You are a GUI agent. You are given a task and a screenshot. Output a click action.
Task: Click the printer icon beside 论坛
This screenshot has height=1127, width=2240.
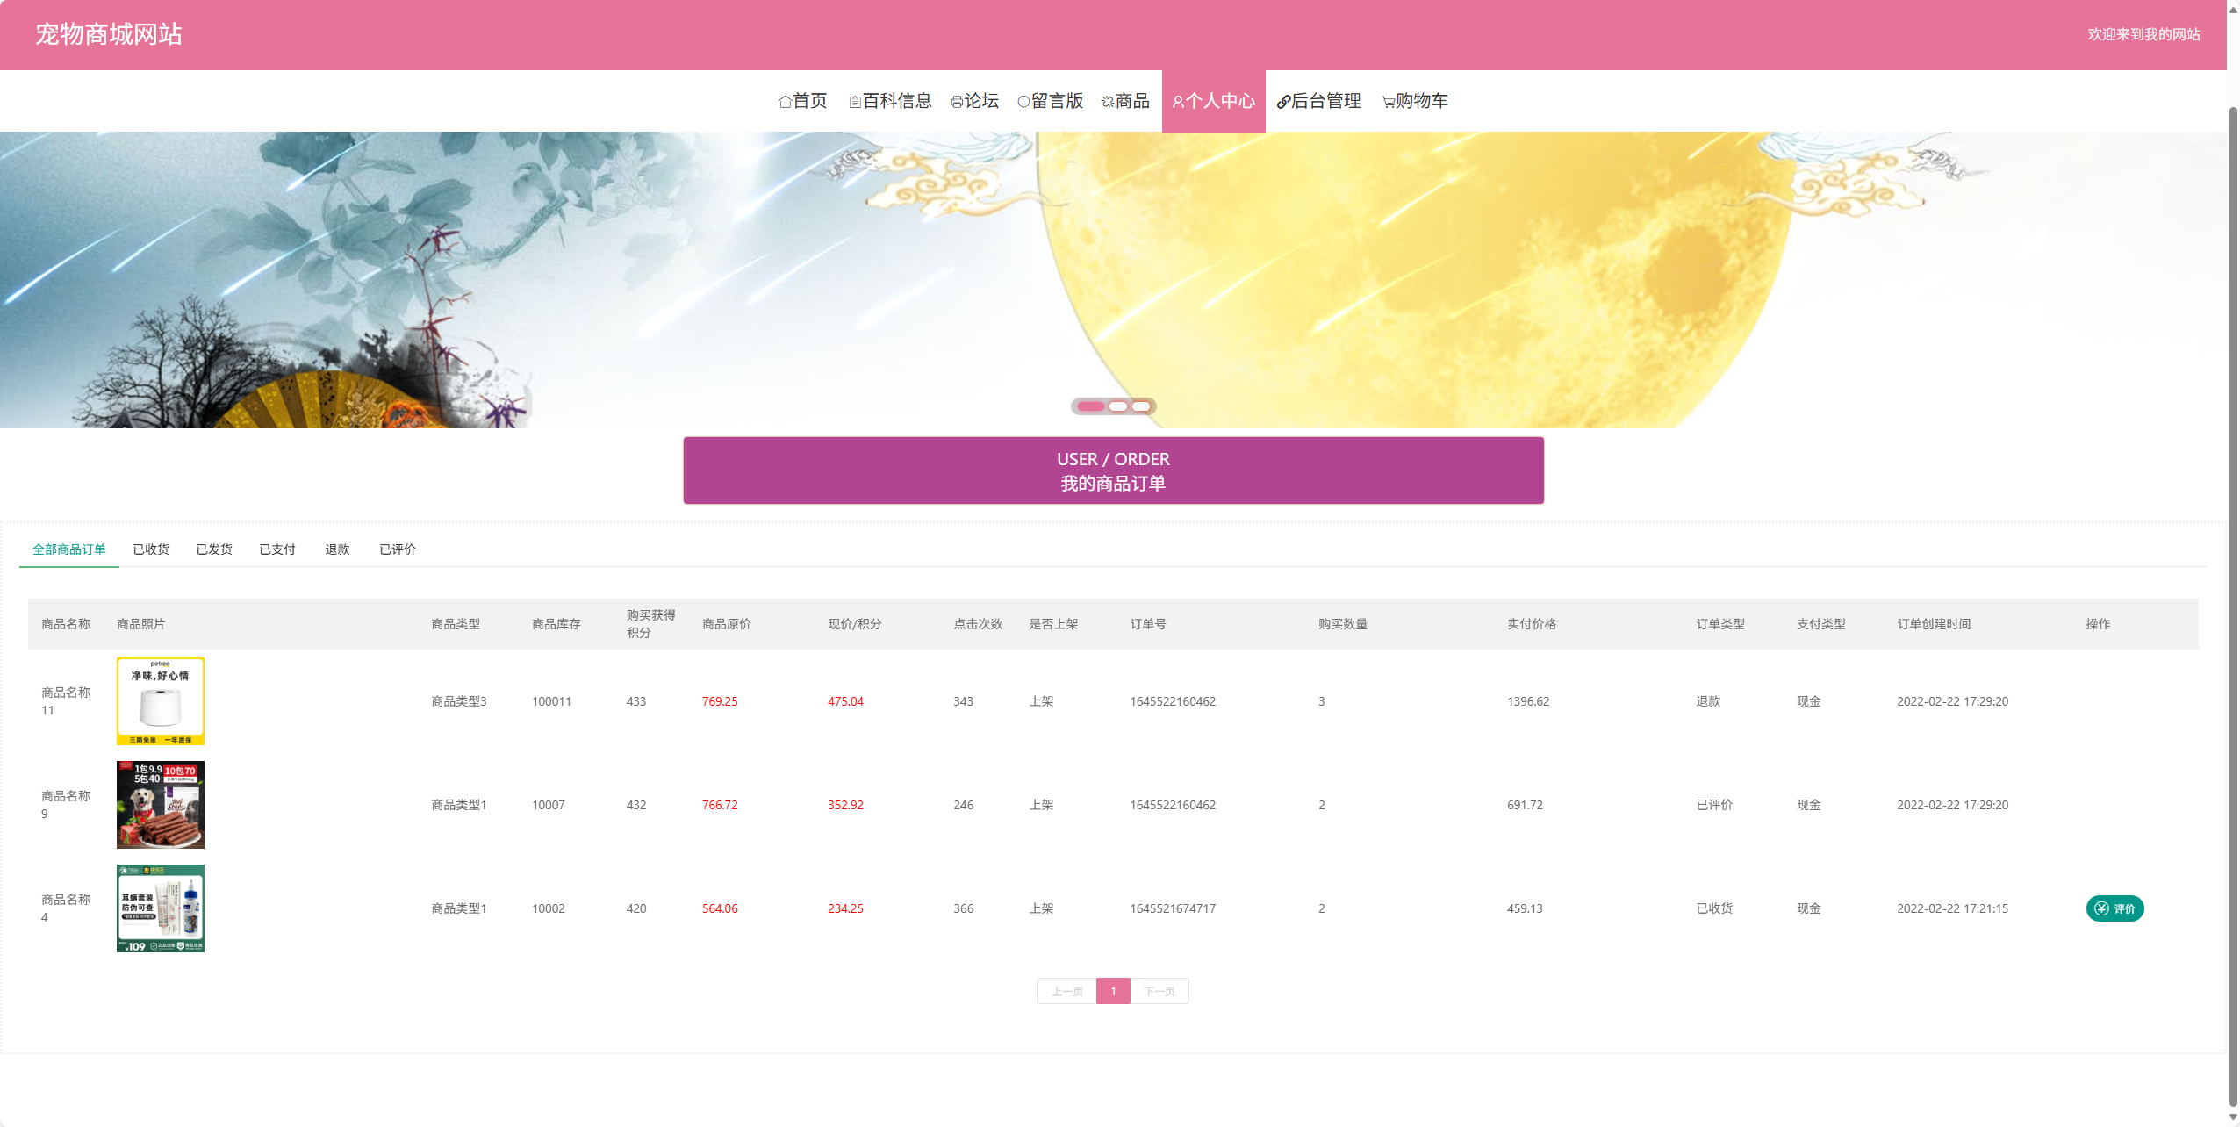[x=956, y=102]
